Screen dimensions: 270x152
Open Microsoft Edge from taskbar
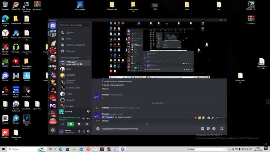[x=60, y=149]
